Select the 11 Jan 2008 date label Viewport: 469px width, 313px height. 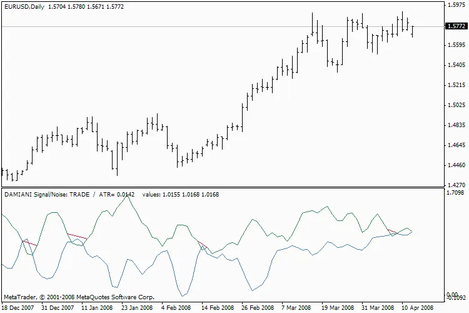[x=96, y=308]
